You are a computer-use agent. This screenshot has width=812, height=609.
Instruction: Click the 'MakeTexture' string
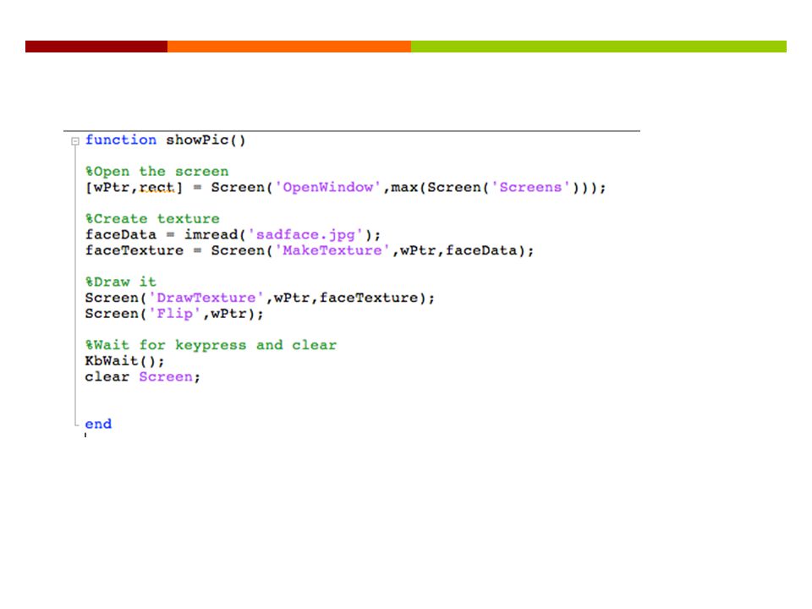click(x=332, y=250)
